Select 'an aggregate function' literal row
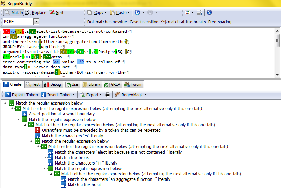The image size is (281, 188). [x=119, y=179]
